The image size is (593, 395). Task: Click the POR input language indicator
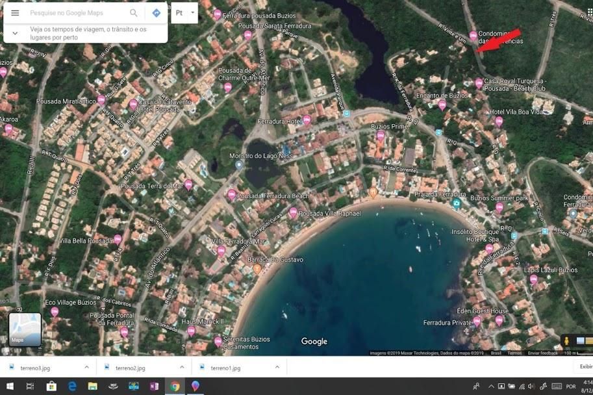click(x=571, y=387)
